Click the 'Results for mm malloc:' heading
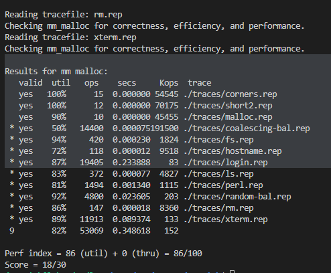Screen dimensions: 331x273 coord(56,72)
